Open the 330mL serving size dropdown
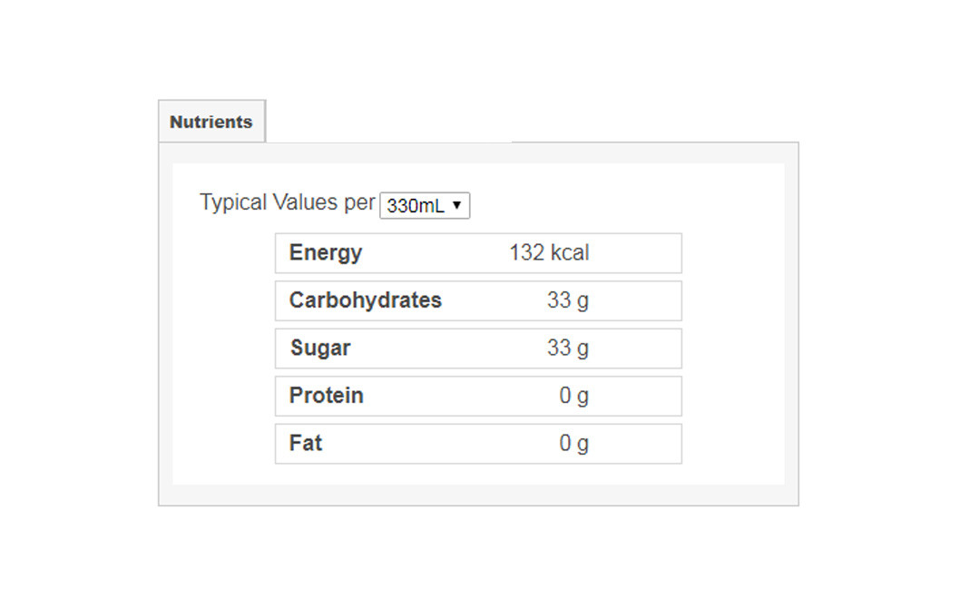Viewport: 969px width, 609px height. pos(424,206)
